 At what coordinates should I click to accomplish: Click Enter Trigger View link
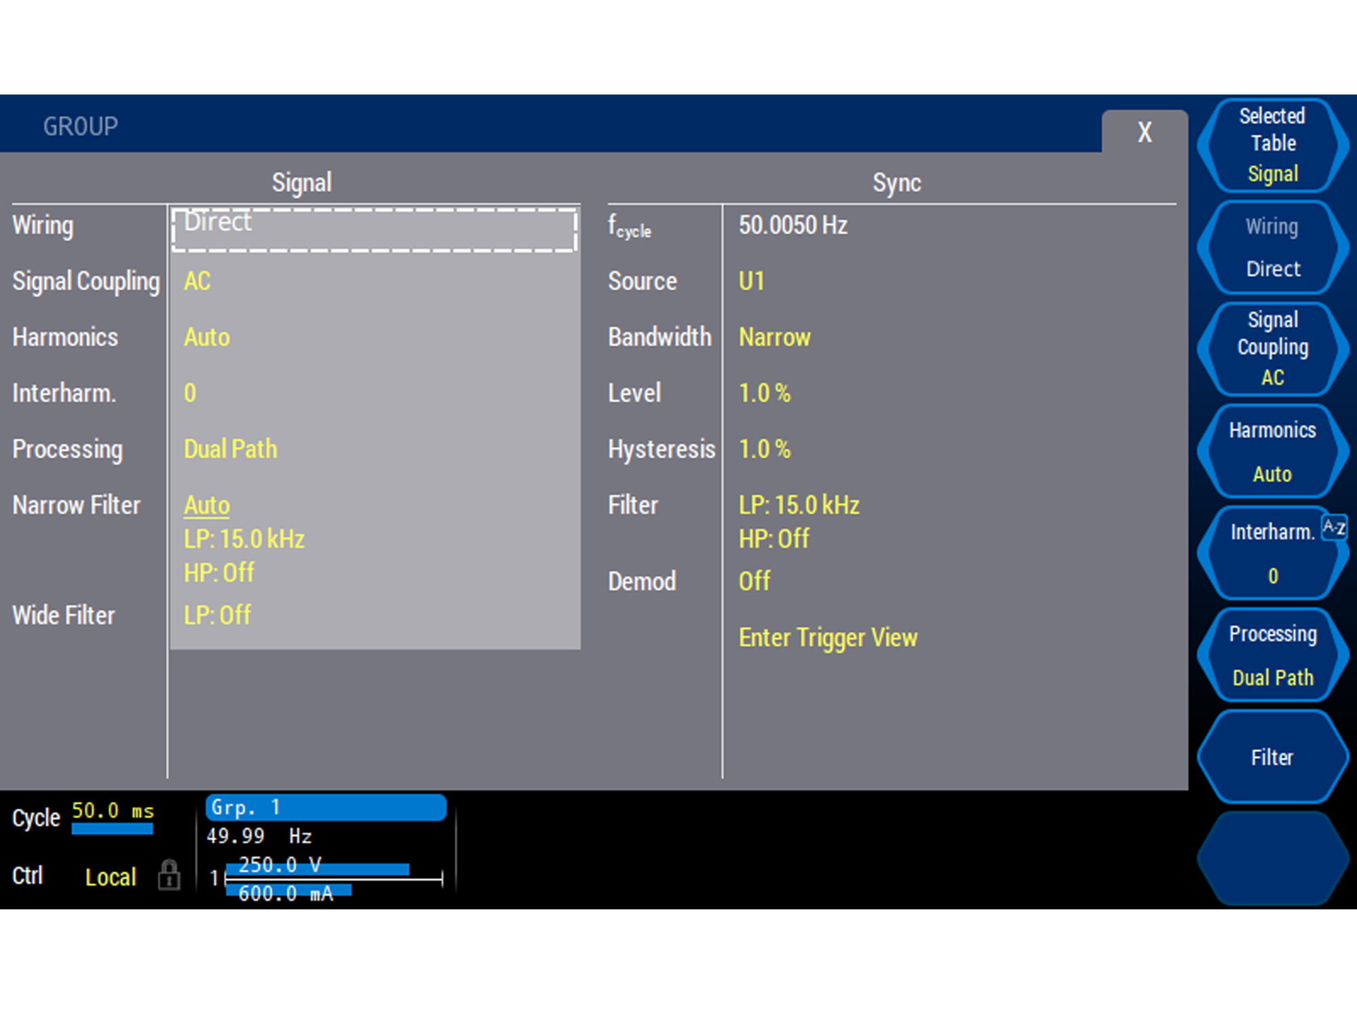coord(828,637)
